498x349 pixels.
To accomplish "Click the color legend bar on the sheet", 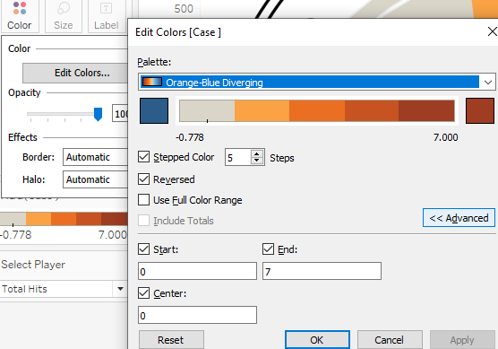I will coord(64,219).
